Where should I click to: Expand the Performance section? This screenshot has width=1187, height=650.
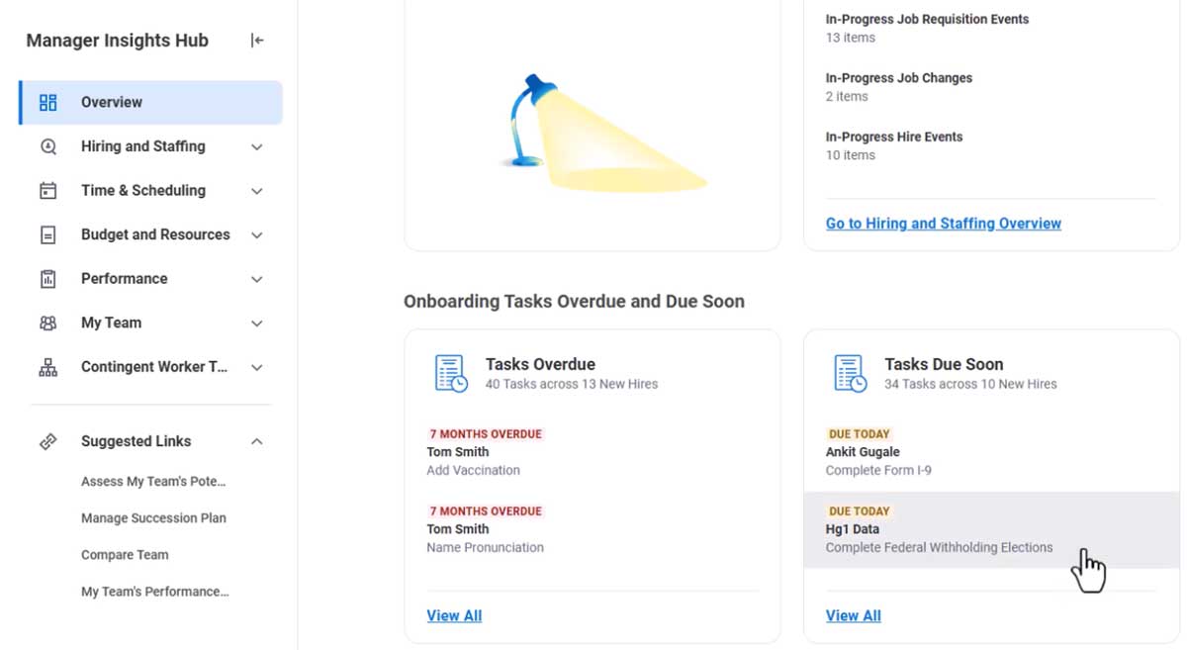tap(257, 278)
